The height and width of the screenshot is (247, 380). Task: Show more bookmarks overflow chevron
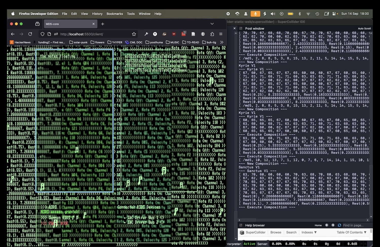[222, 42]
